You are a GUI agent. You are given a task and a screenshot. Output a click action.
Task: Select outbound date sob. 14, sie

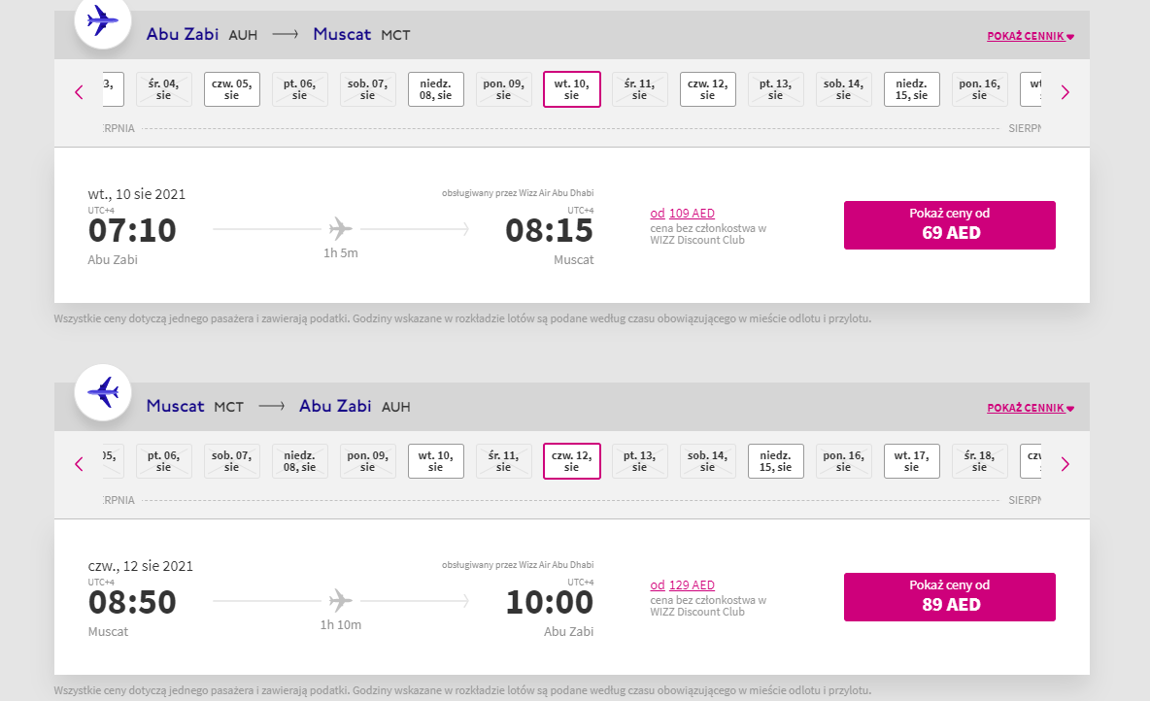843,89
